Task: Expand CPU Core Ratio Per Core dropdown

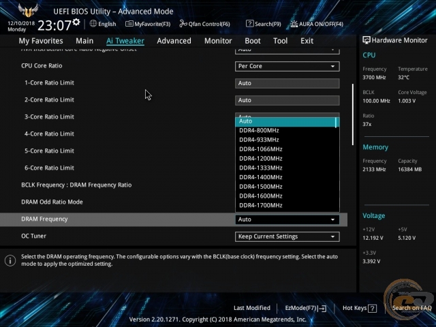Action: [287, 66]
